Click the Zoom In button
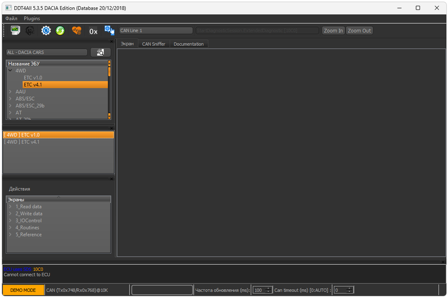This screenshot has height=298, width=448. coord(333,31)
